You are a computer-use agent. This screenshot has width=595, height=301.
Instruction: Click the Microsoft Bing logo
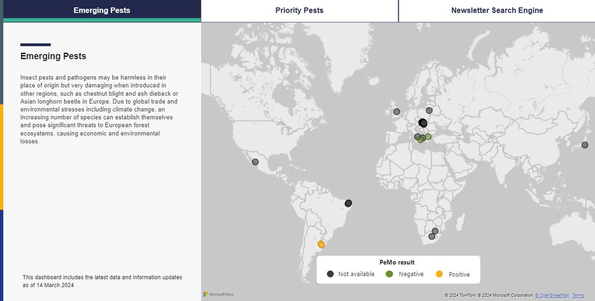point(218,294)
